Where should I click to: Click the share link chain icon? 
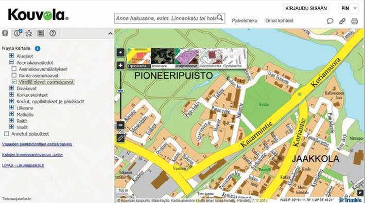[x=342, y=21]
